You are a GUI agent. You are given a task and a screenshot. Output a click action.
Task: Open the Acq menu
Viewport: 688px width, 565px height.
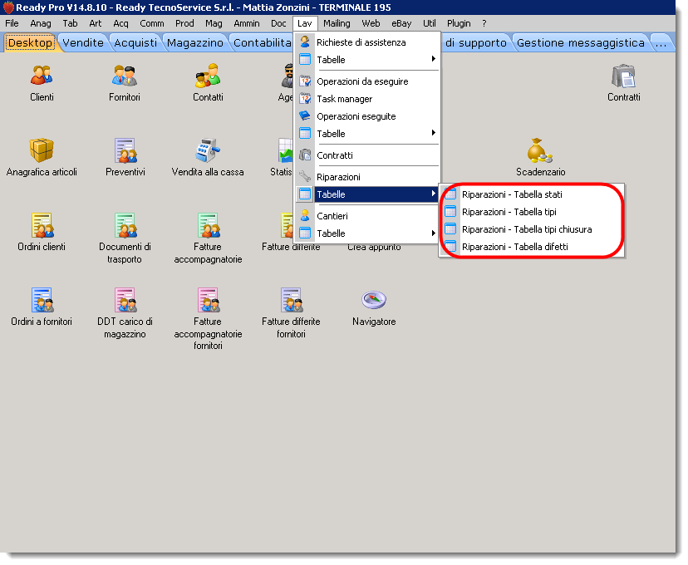click(x=120, y=23)
